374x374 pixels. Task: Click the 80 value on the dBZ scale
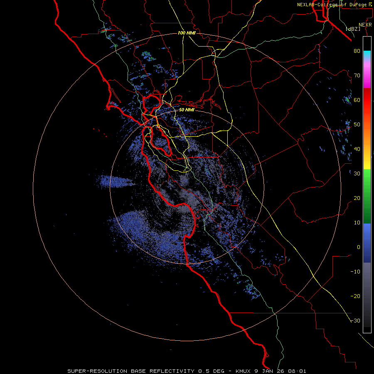point(357,51)
